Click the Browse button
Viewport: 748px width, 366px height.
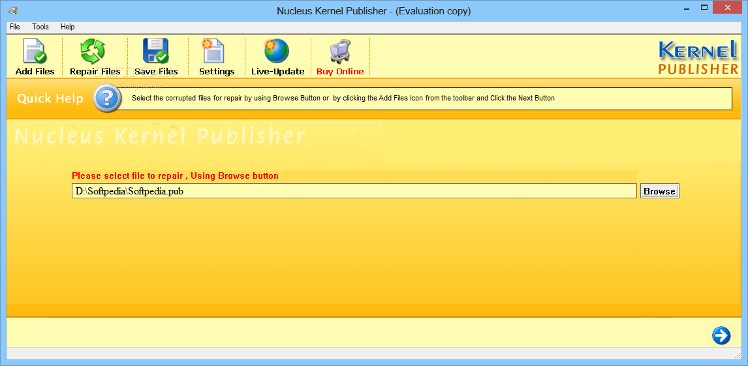659,191
